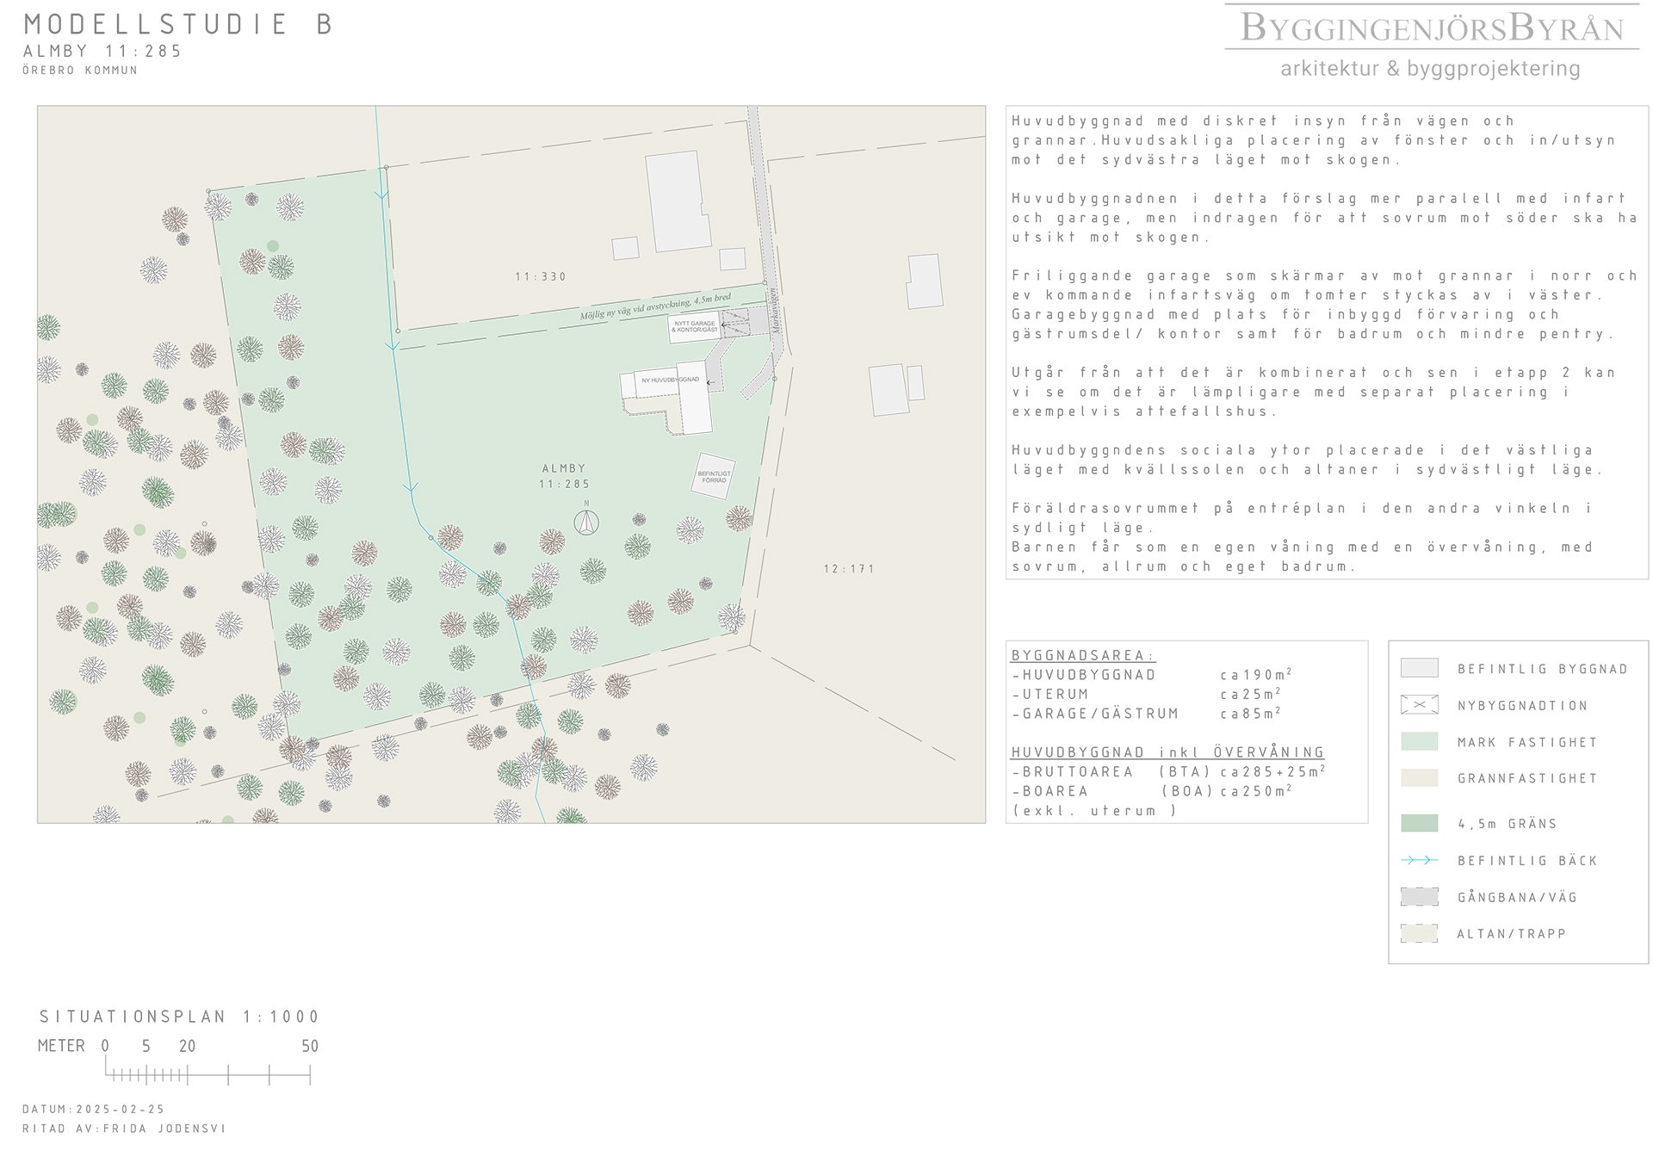Select the 4,5m Gräns green swatch

click(x=1419, y=823)
